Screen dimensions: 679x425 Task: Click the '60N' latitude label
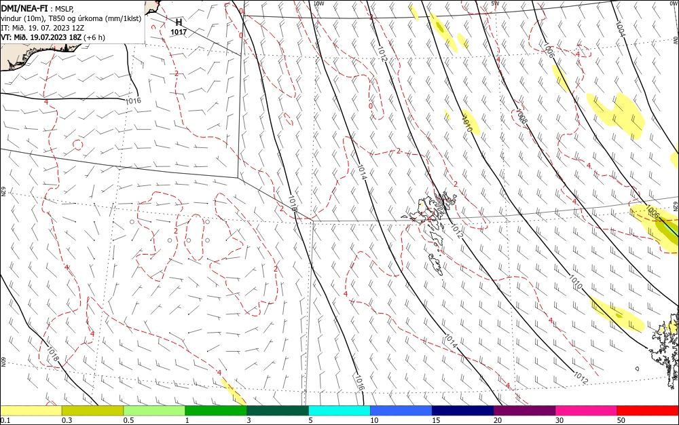[3, 362]
